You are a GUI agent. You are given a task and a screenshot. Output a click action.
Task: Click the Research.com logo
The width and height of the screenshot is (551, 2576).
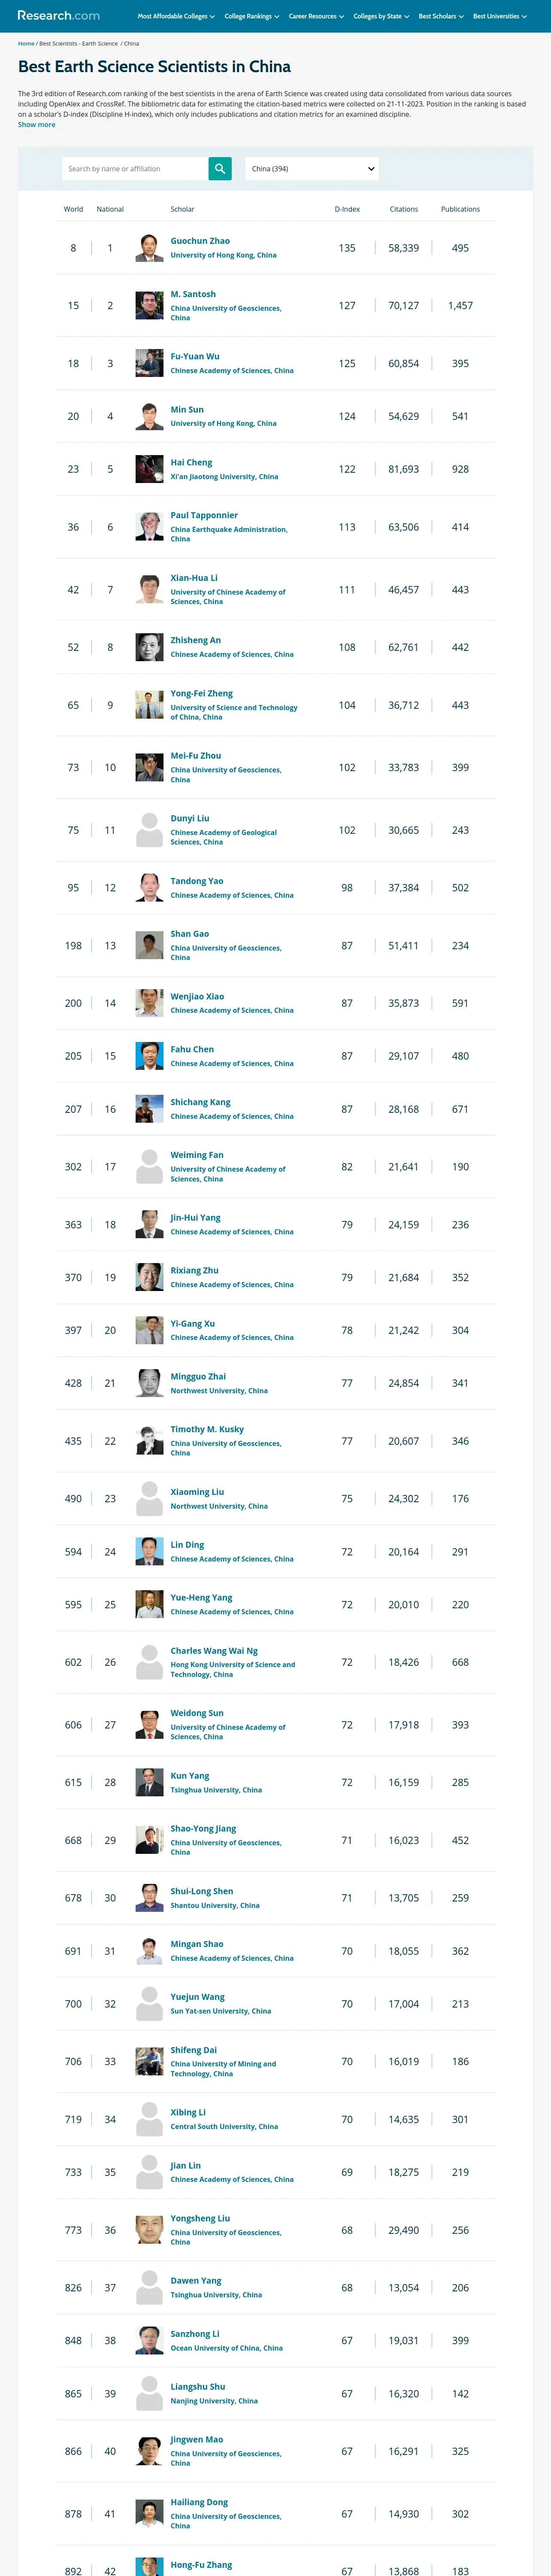click(58, 16)
